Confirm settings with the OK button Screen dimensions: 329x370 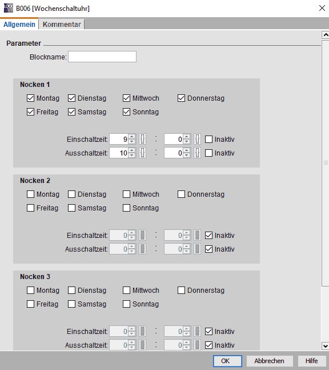[227, 361]
